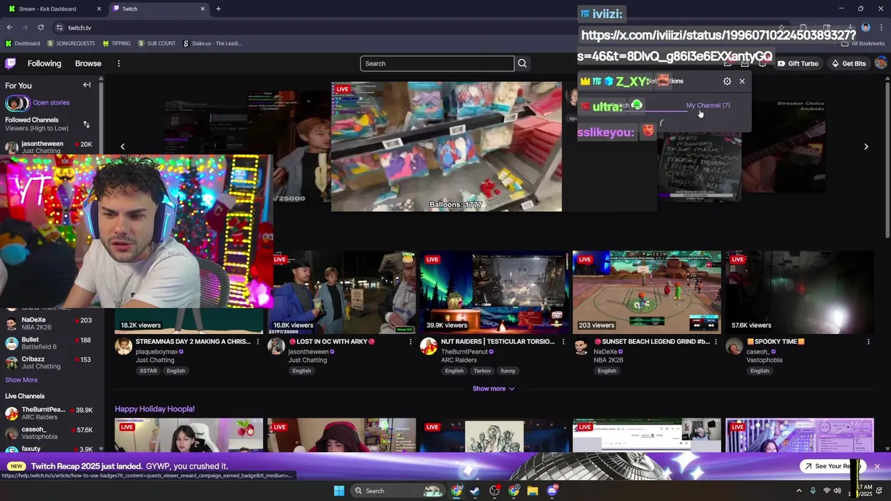The image size is (891, 501).
Task: Open options for SPOOKY TIME stream
Action: point(868,342)
